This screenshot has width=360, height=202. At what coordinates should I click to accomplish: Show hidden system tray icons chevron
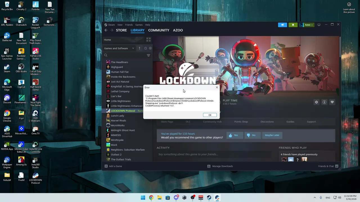[x=315, y=198]
